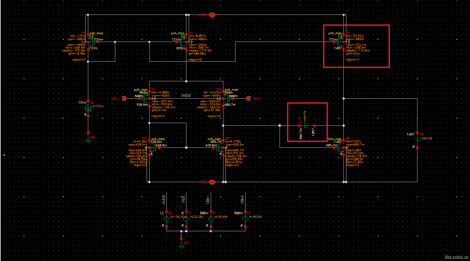This screenshot has height=261, width=470.
Task: Click the gm=192u annotation of M7
Action: (x=353, y=54)
